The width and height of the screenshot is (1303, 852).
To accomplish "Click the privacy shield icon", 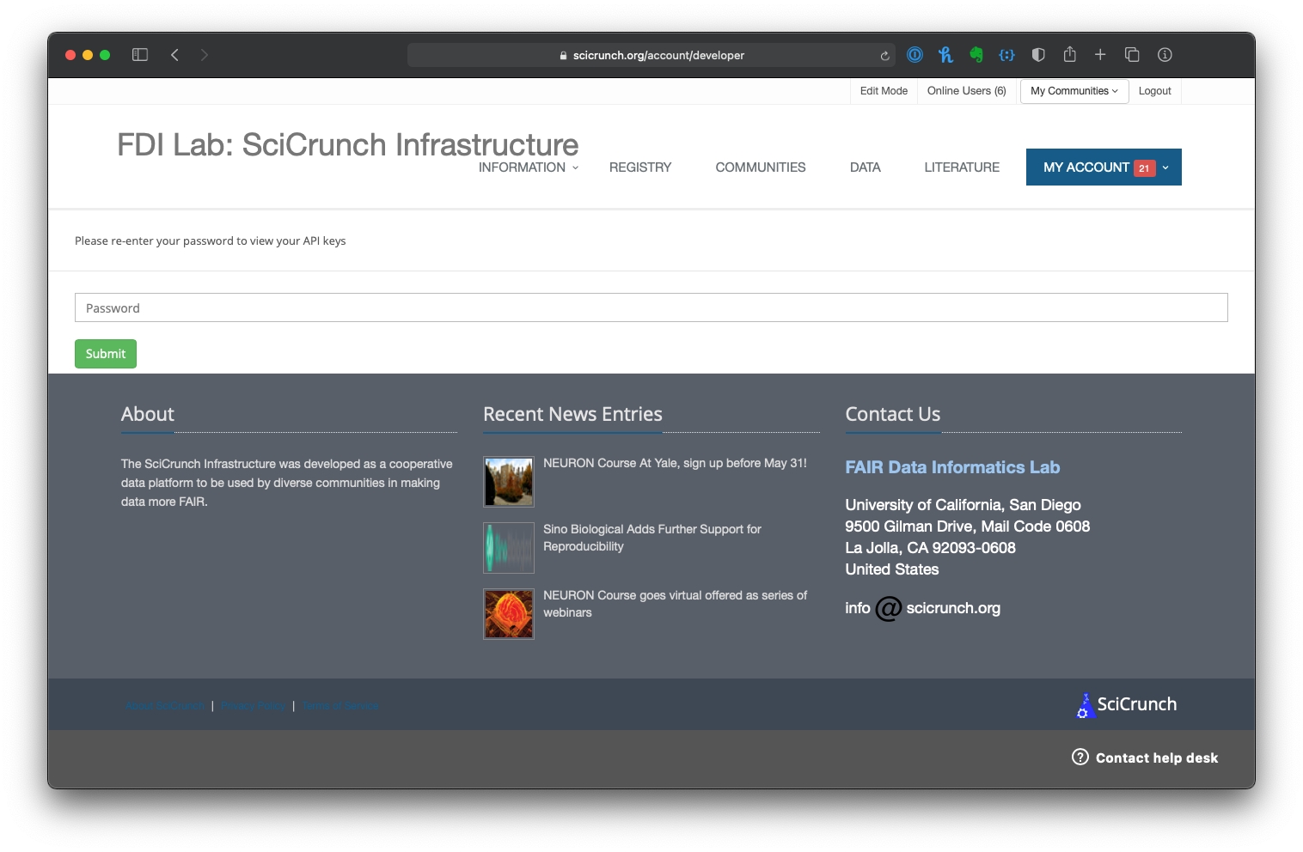I will coord(1038,55).
